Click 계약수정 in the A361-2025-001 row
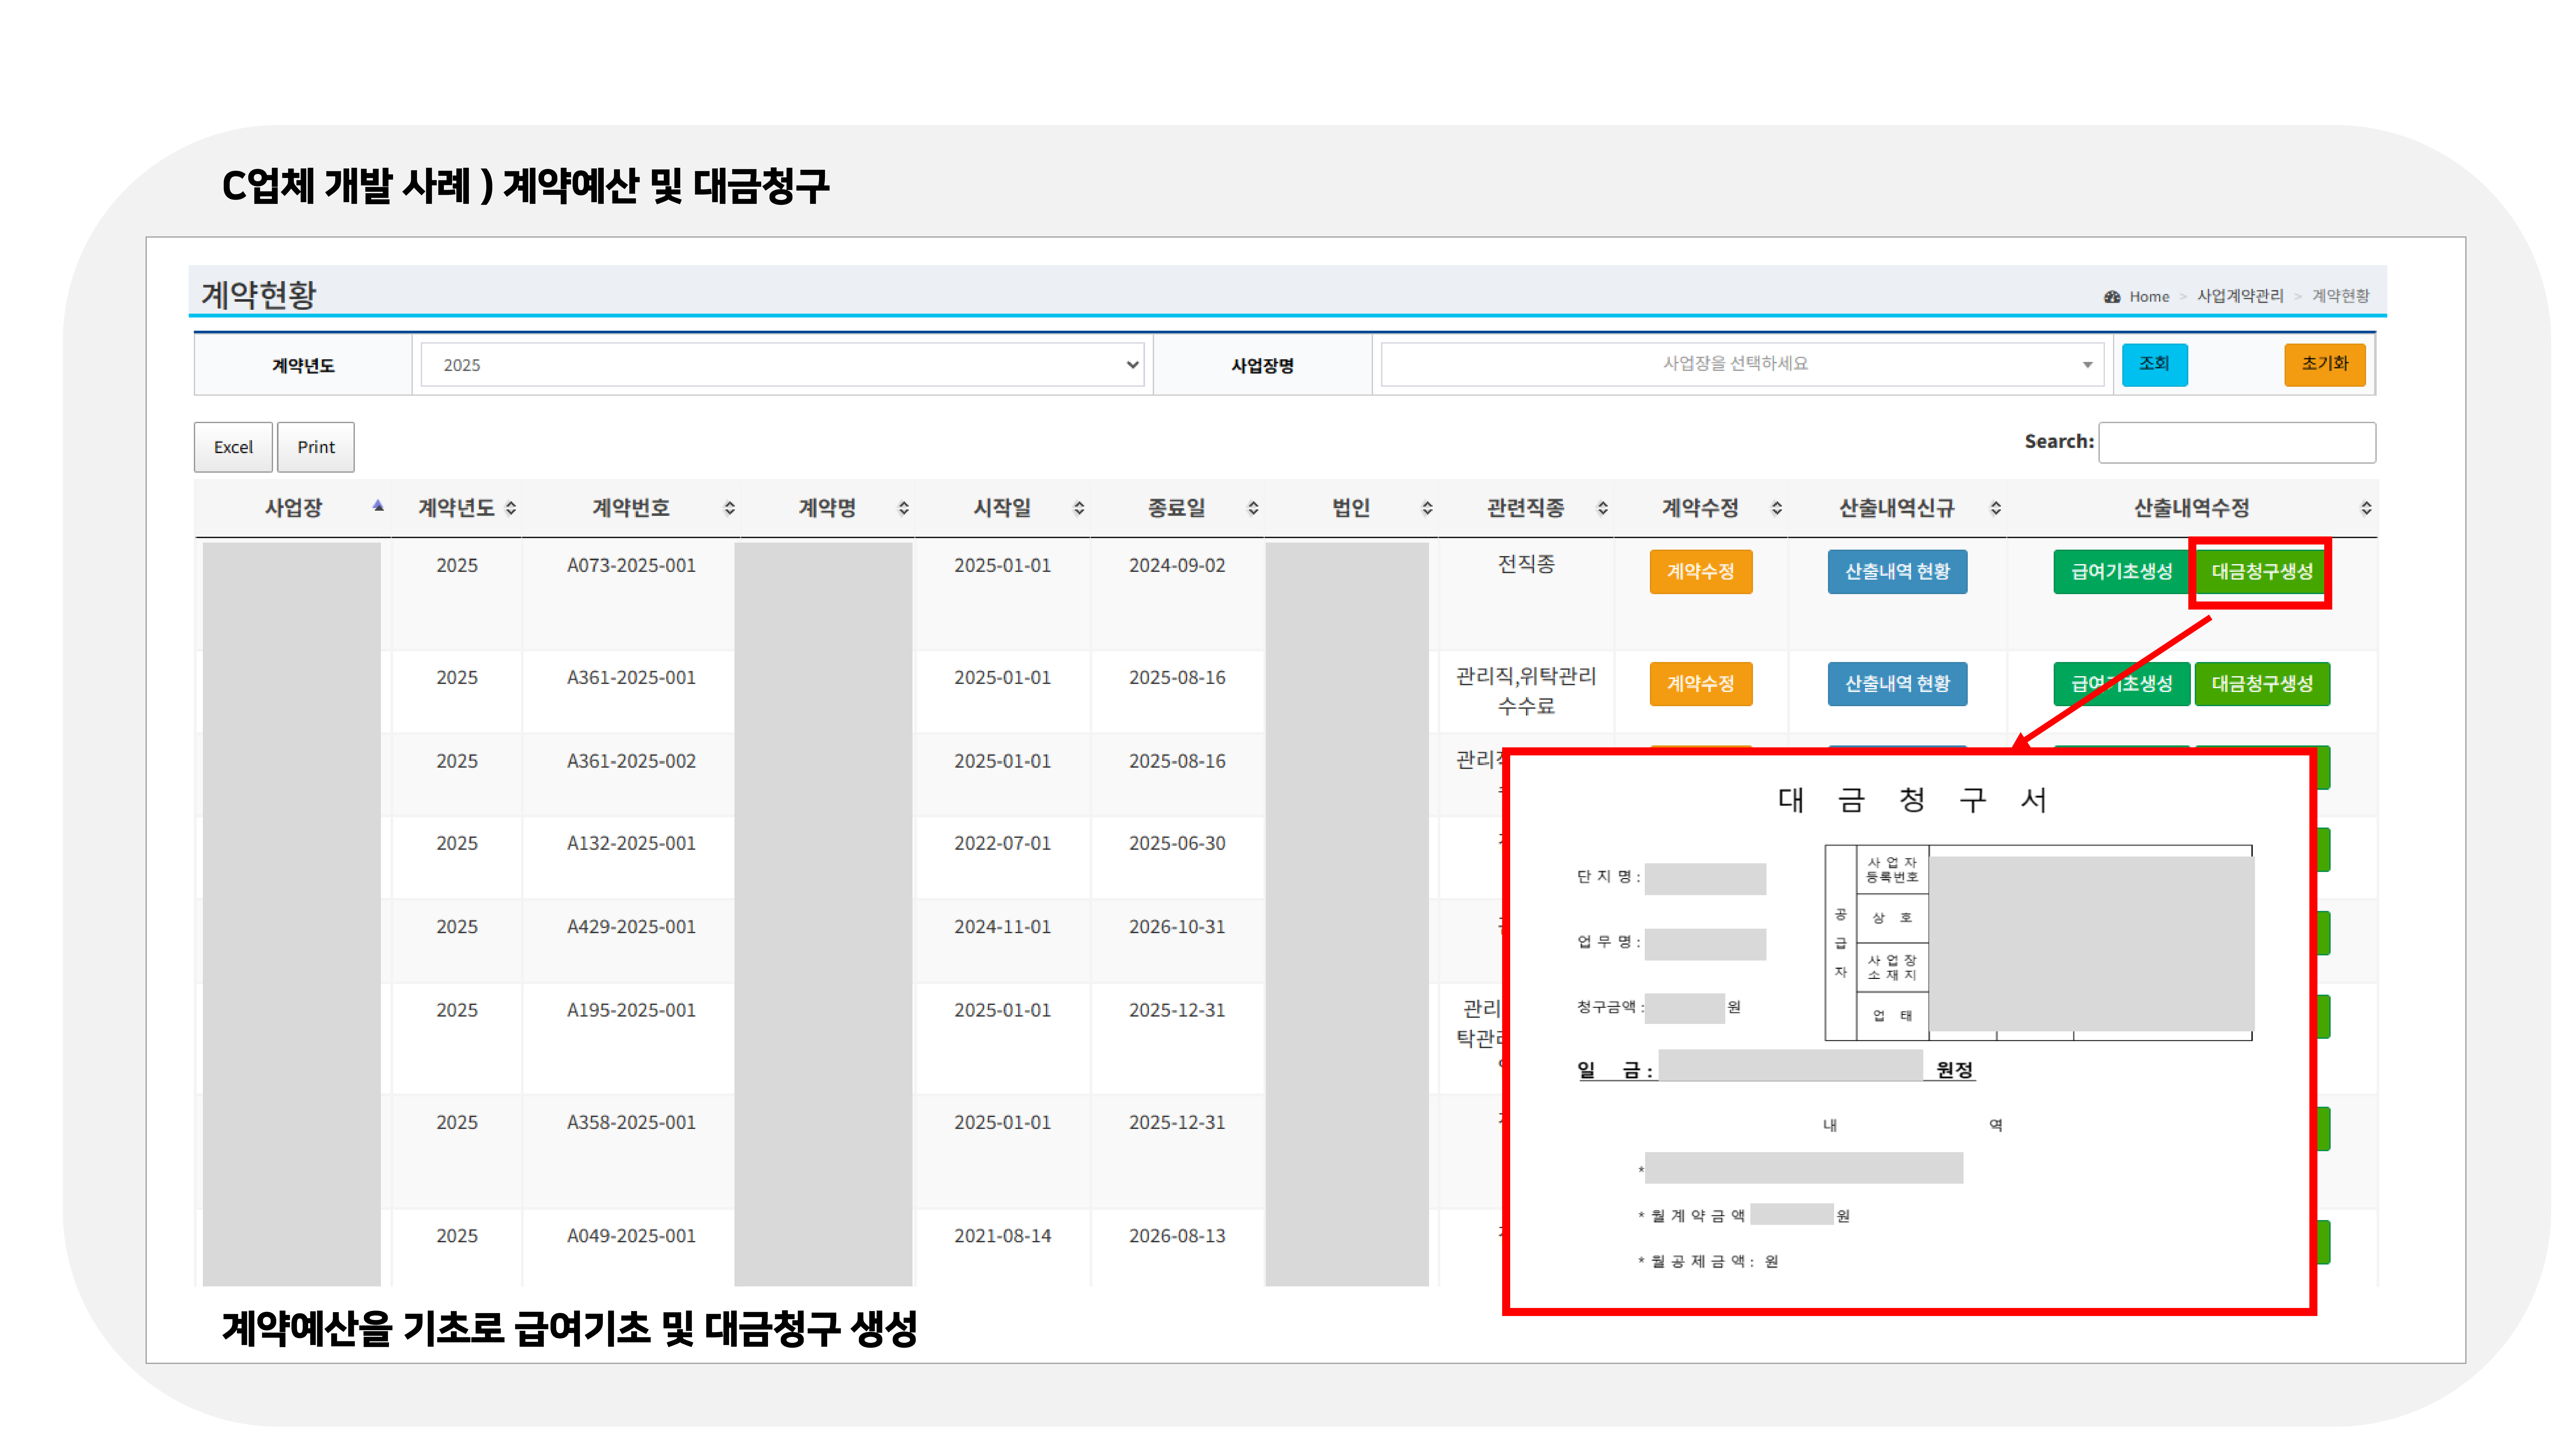Screen dimensions: 2576x1449 (1701, 684)
